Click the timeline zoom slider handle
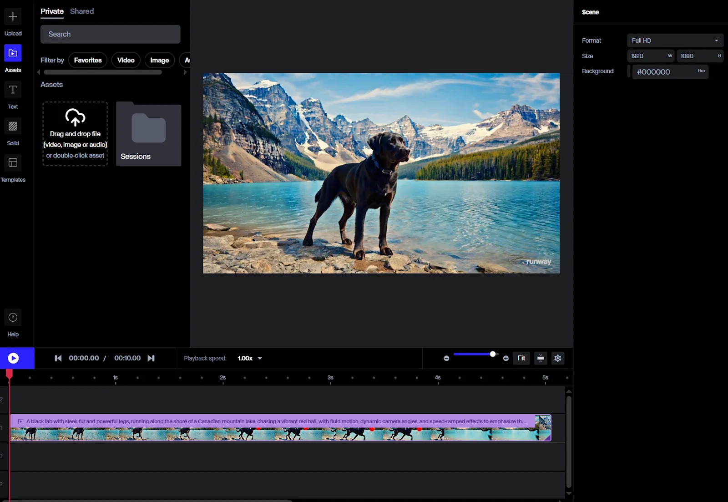The height and width of the screenshot is (502, 728). pos(492,354)
